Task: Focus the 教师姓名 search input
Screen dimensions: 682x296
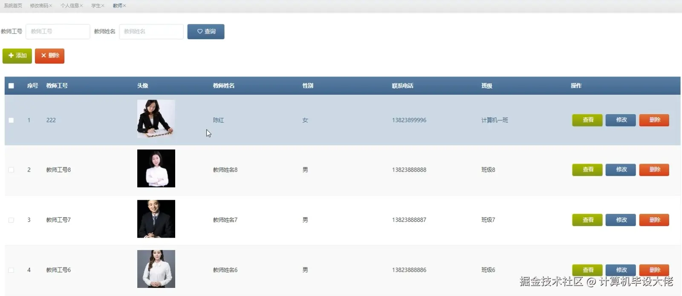Action: [x=151, y=32]
